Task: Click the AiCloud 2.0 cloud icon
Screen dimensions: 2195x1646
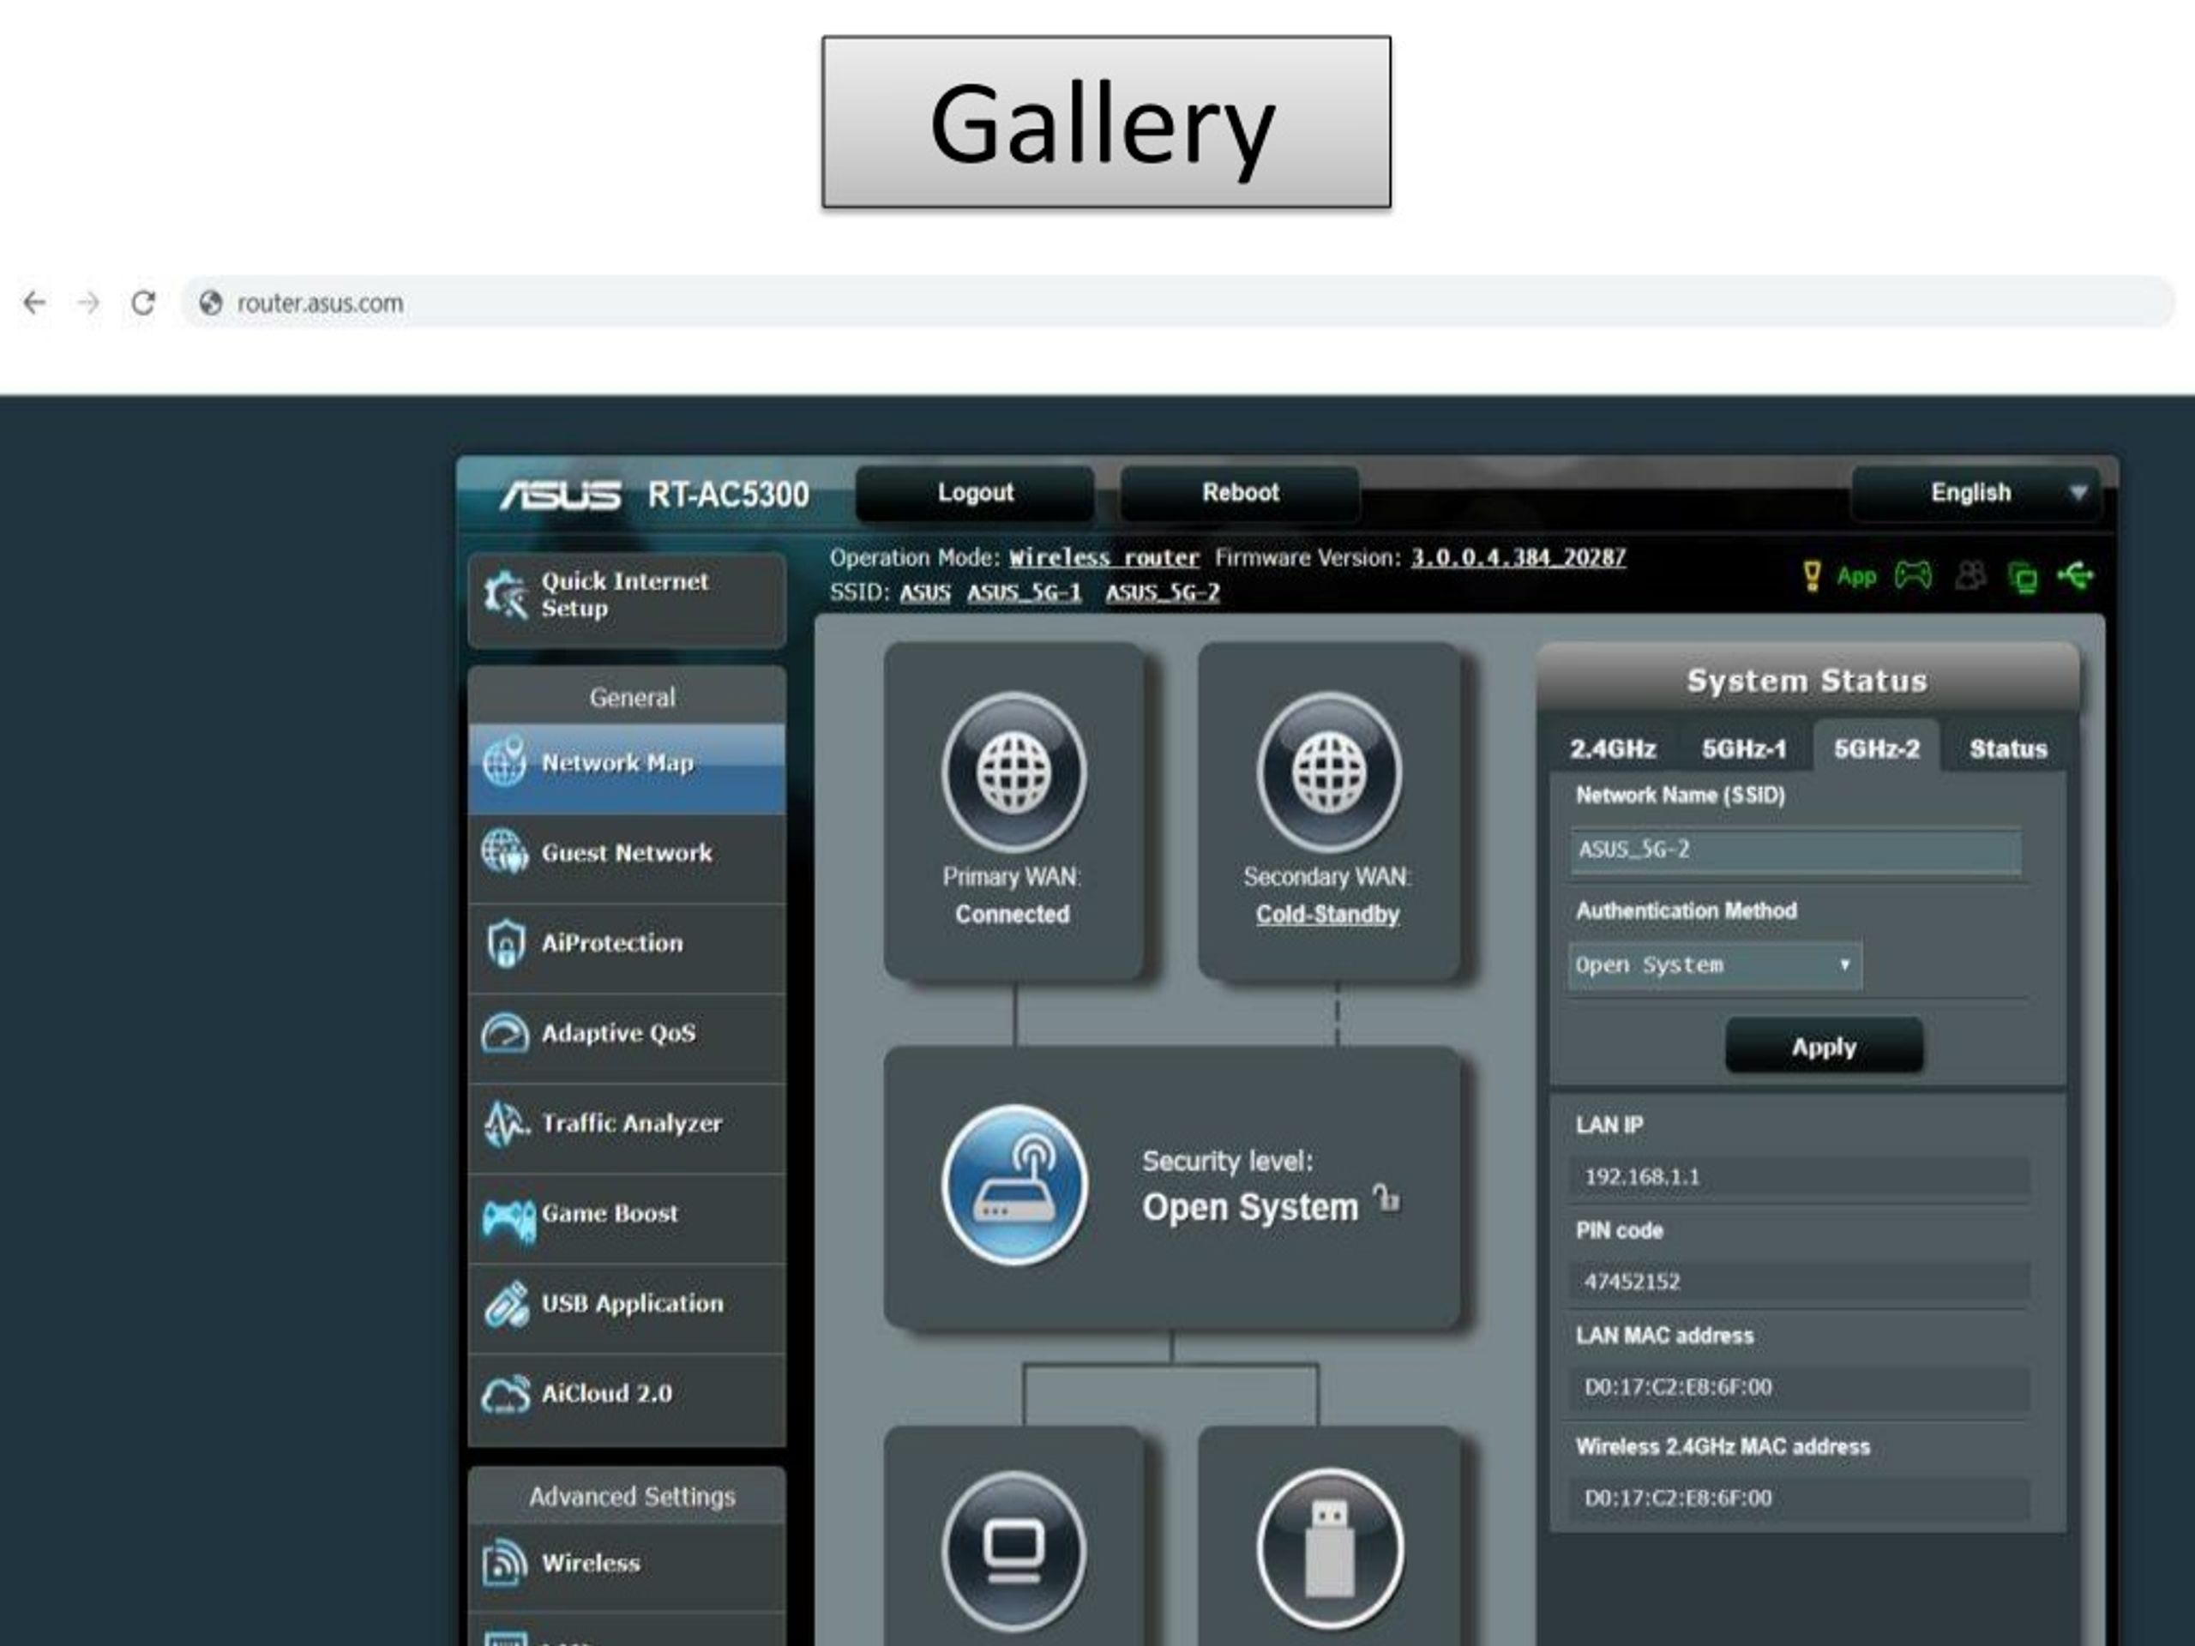Action: click(505, 1394)
